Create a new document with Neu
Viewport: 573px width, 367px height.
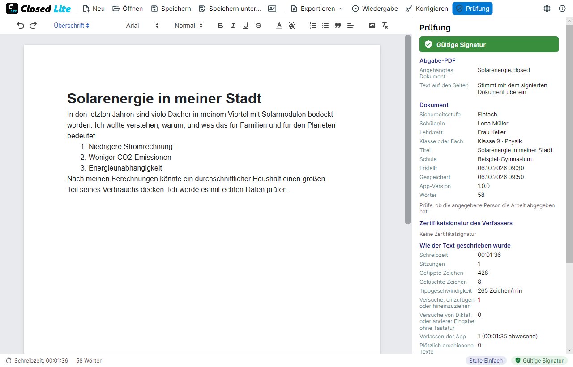[94, 9]
